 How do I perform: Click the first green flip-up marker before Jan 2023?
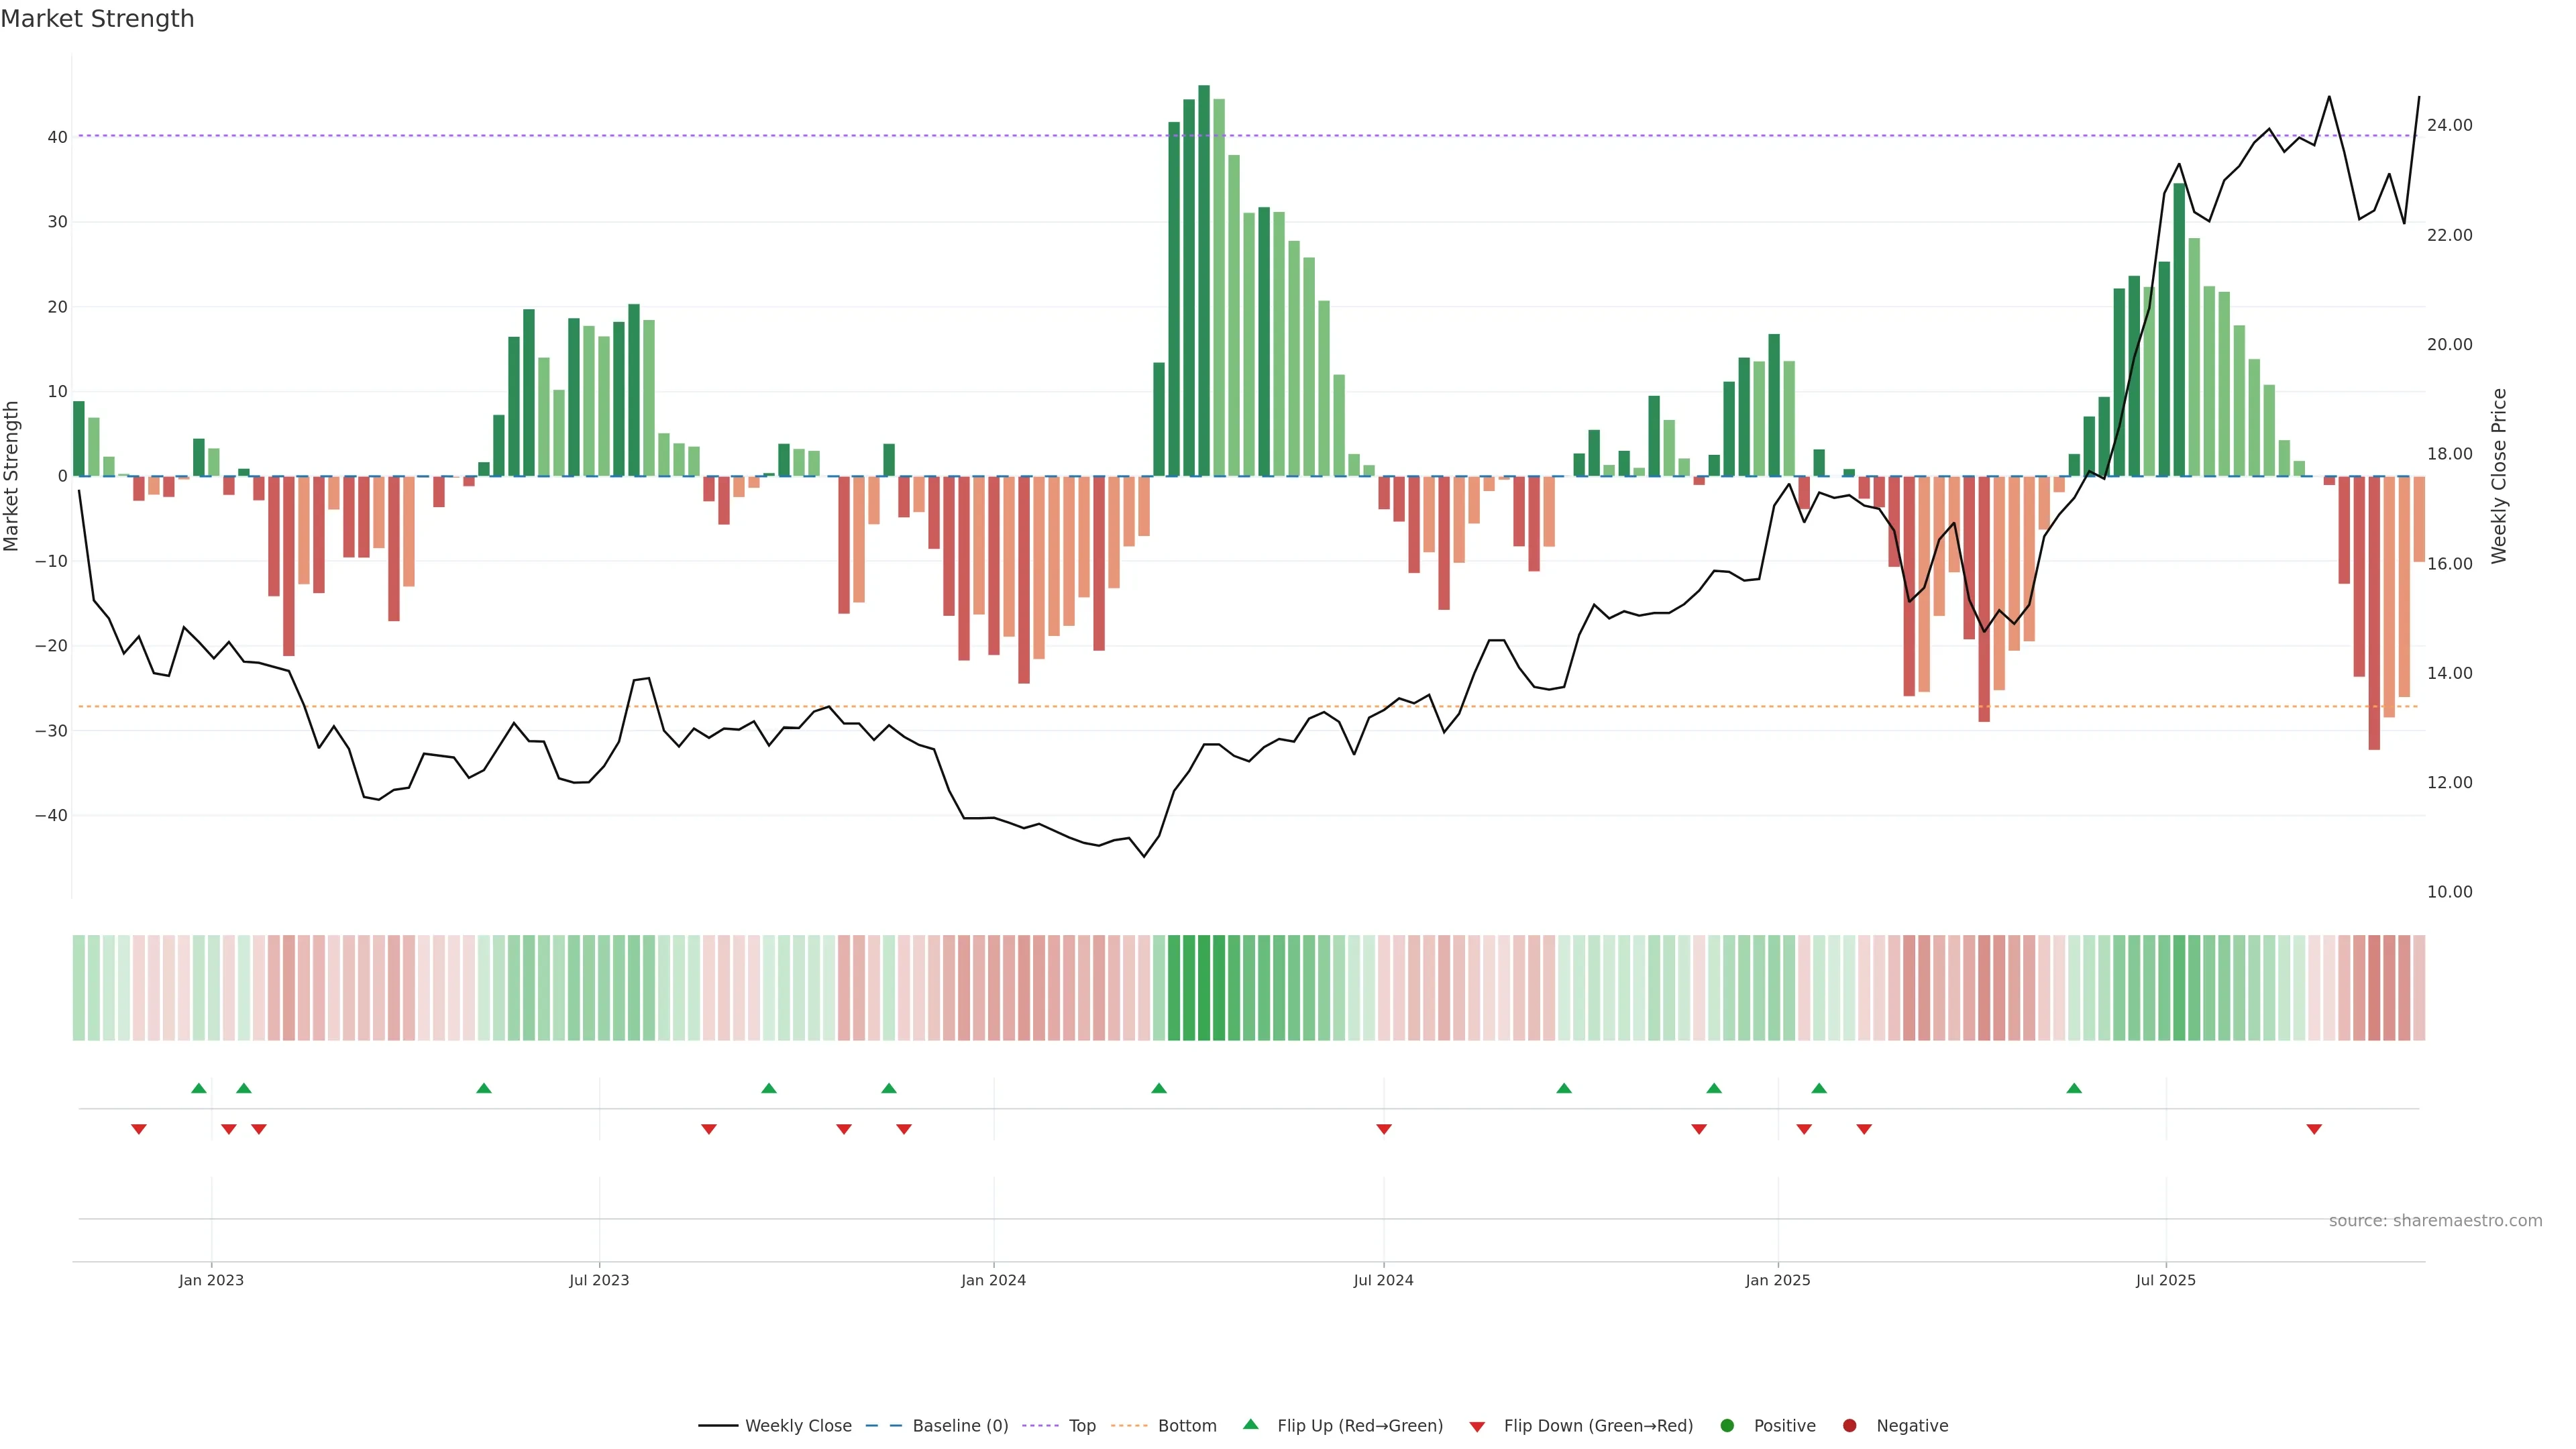point(199,1088)
